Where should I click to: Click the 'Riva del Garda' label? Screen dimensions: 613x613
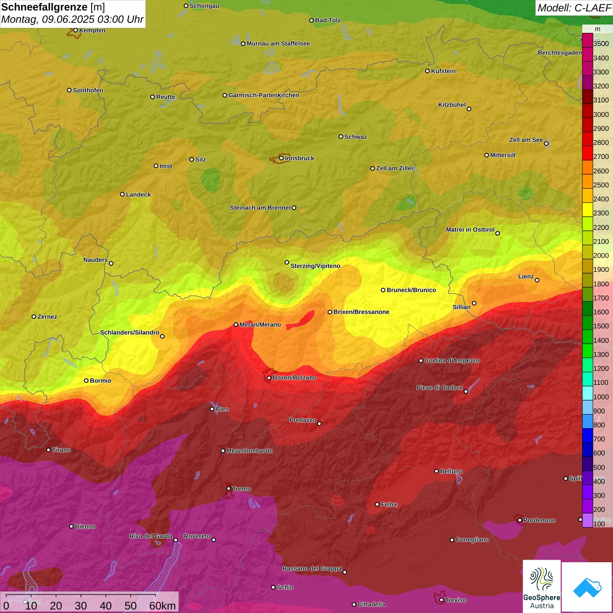(151, 536)
